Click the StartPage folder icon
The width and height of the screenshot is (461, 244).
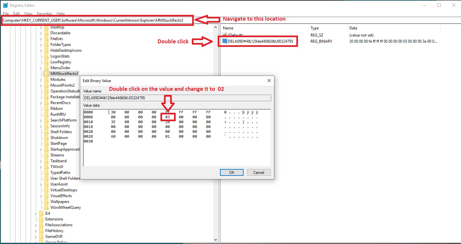[46, 143]
